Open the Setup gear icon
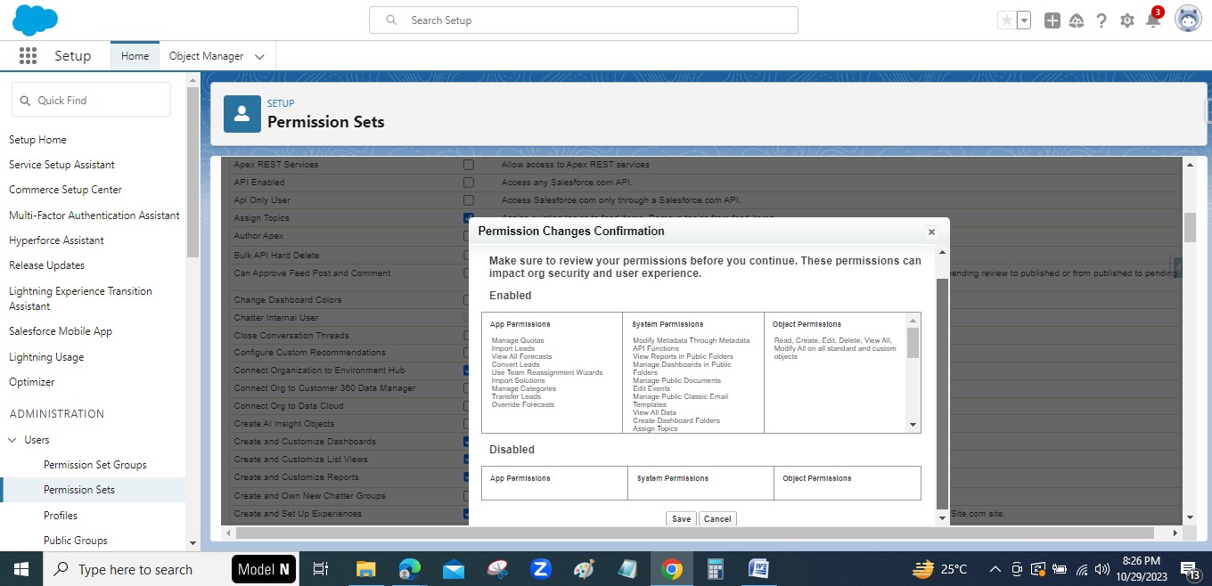 1127,20
